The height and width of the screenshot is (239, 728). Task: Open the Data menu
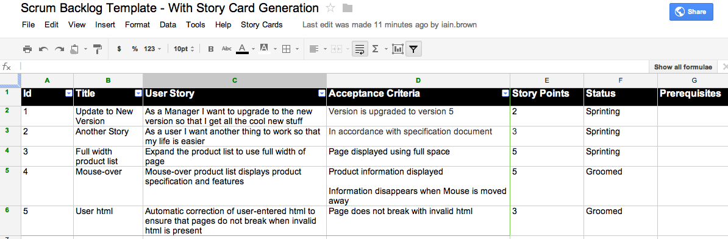coord(168,25)
